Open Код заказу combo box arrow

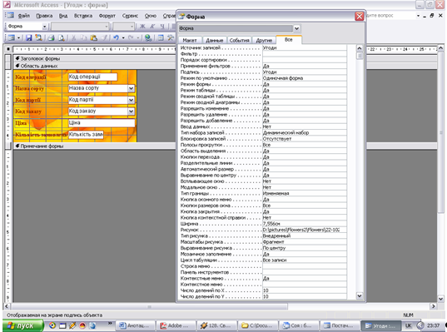(131, 111)
